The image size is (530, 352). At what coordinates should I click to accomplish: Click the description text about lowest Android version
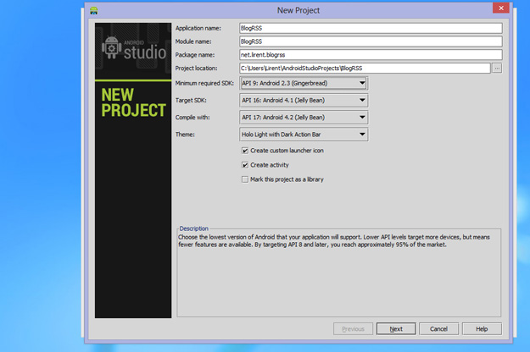pyautogui.click(x=334, y=241)
